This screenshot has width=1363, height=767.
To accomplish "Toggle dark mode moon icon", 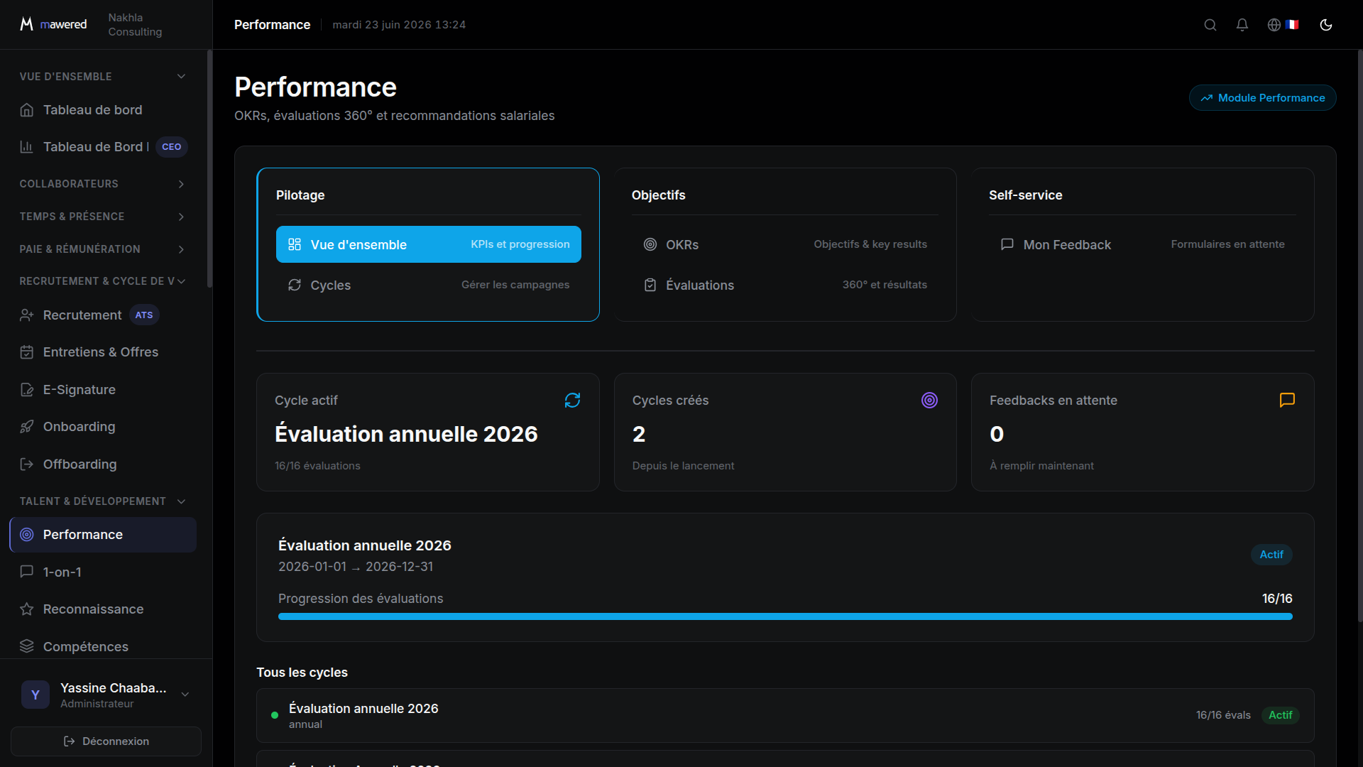I will pos(1326,25).
